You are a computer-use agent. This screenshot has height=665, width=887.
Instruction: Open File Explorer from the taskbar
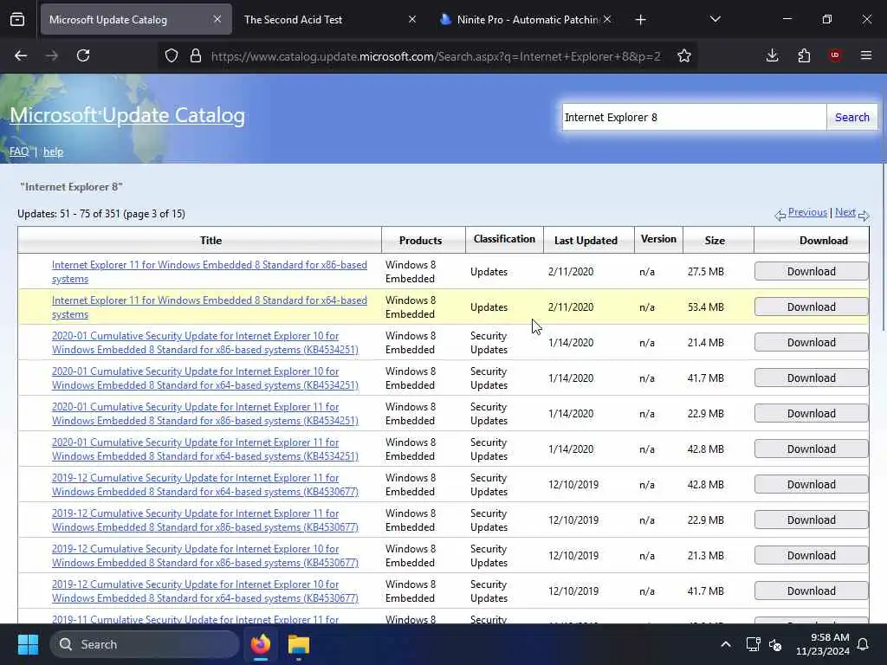(x=299, y=644)
